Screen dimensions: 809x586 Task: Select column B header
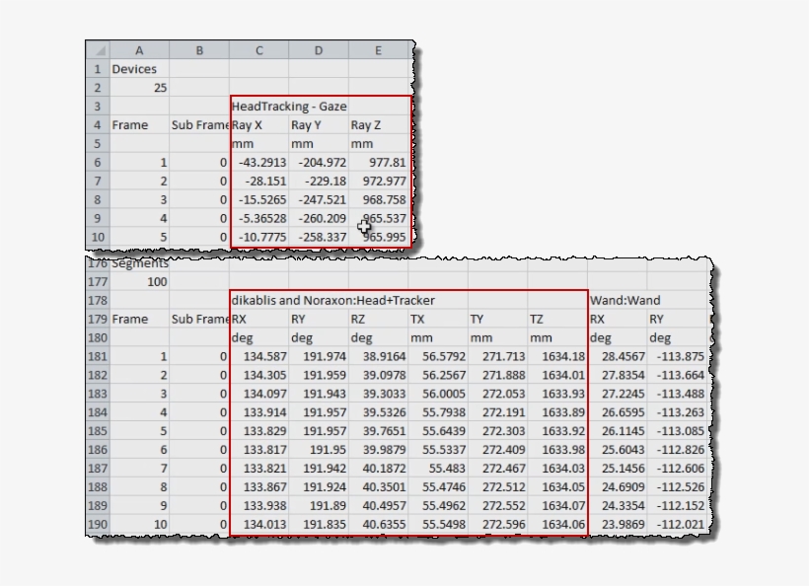coord(199,48)
